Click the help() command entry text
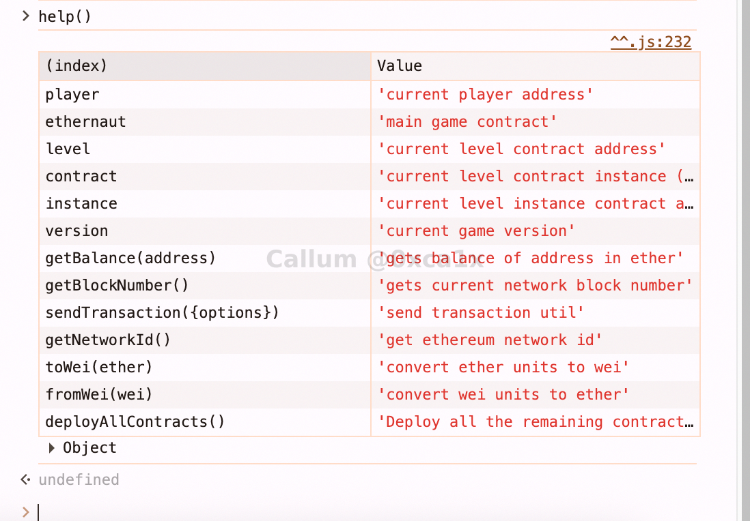750x521 pixels. (65, 17)
